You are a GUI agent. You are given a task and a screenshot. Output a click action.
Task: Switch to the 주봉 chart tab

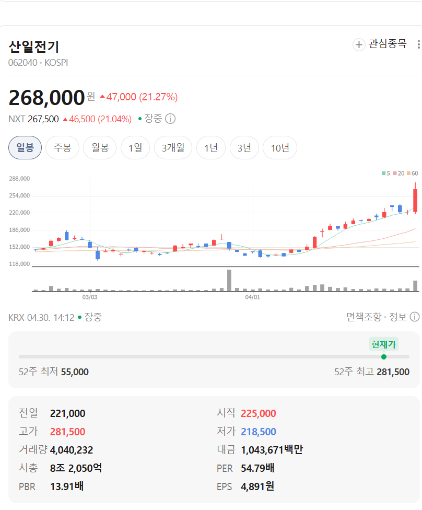tap(63, 148)
